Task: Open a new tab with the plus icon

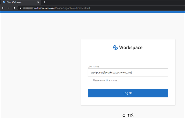Action: [44, 2]
